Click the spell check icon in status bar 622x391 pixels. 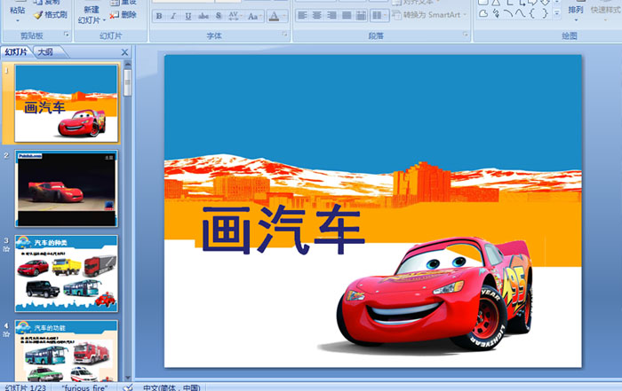pyautogui.click(x=127, y=387)
